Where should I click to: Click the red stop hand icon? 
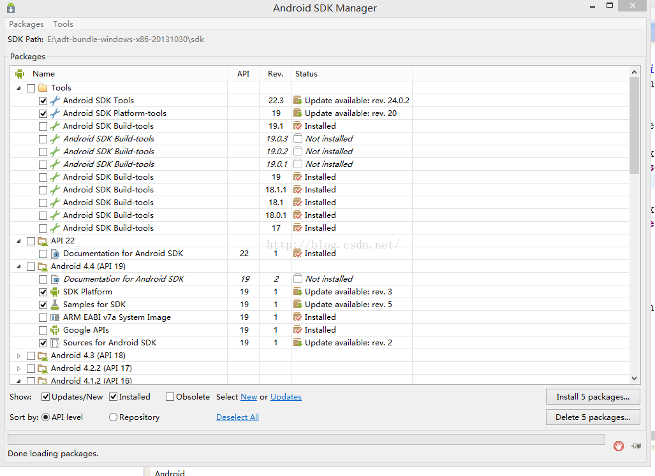[619, 446]
